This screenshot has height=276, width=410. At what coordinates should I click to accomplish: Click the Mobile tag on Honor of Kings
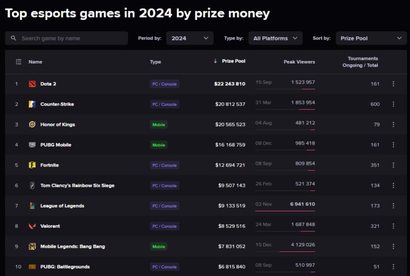(x=159, y=124)
